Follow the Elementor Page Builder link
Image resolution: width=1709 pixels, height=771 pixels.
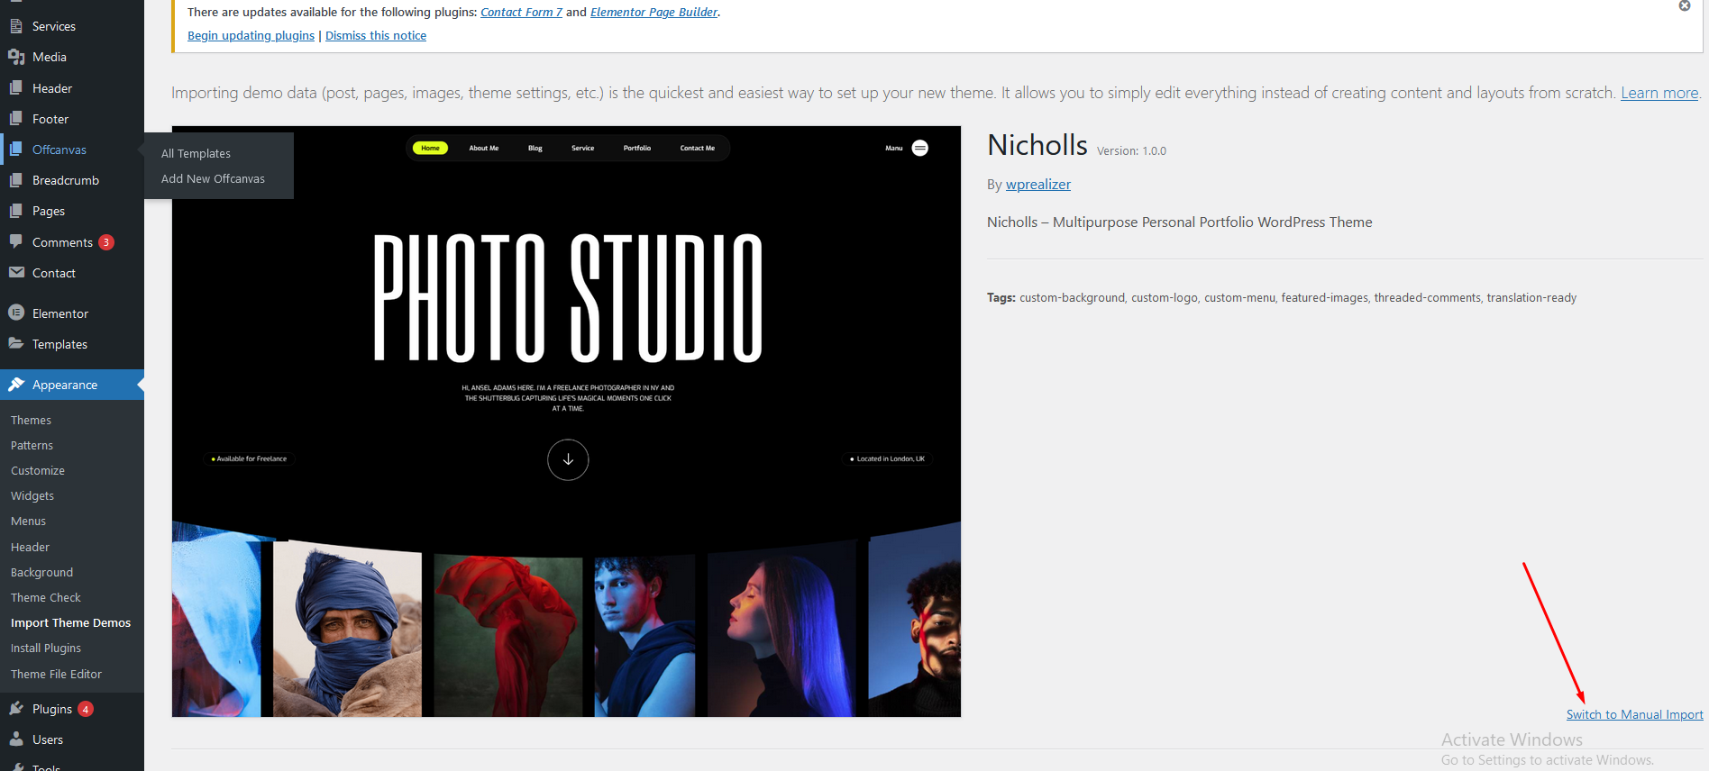coord(653,13)
